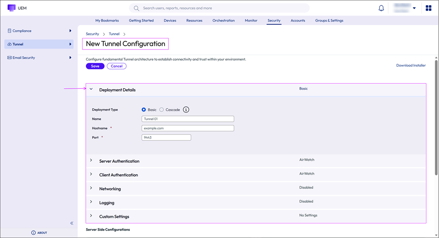Open the account dropdown arrow

click(x=414, y=8)
